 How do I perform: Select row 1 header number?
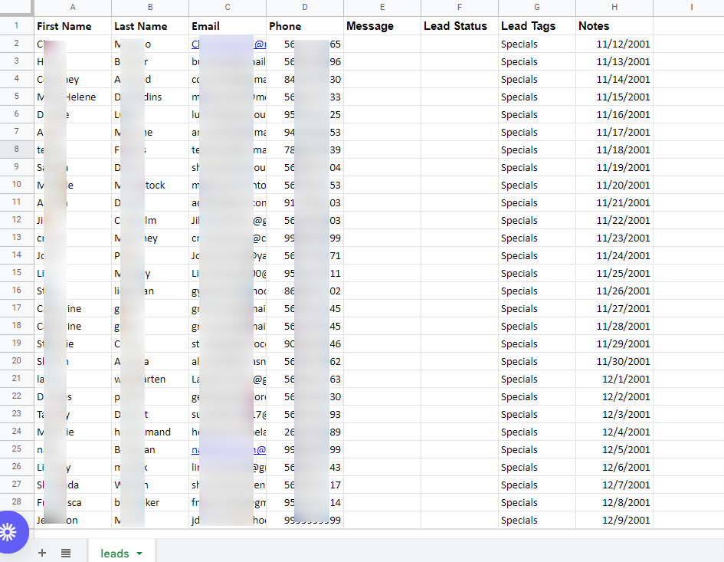pos(17,25)
